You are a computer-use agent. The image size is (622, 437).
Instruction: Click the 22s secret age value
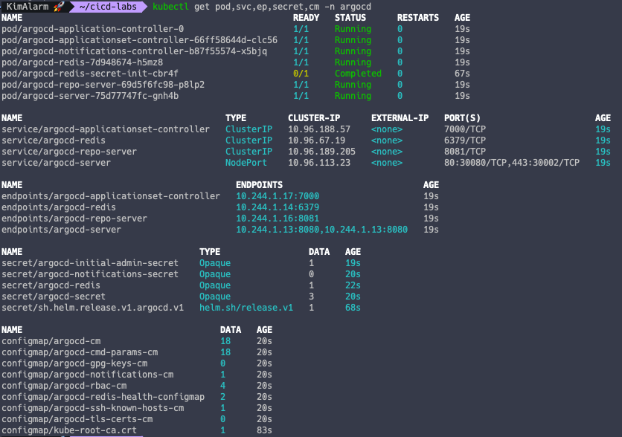[x=353, y=285]
